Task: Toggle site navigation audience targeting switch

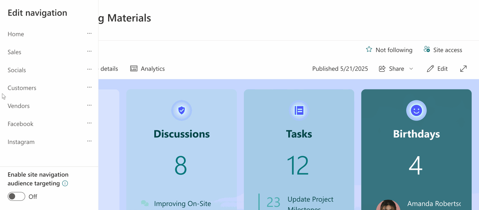Action: 16,196
